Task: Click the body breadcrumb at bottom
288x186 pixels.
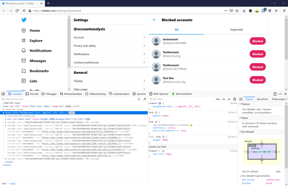Action: (x=13, y=183)
